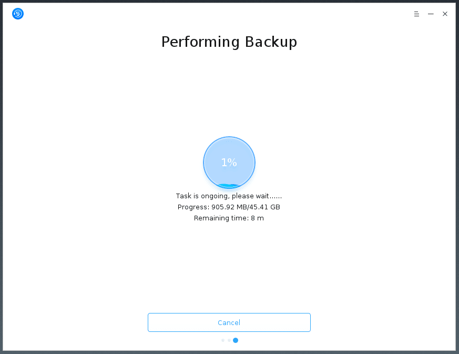Screen dimensions: 459x354
Task: Select the first step indicator dot
Action: [x=223, y=340]
